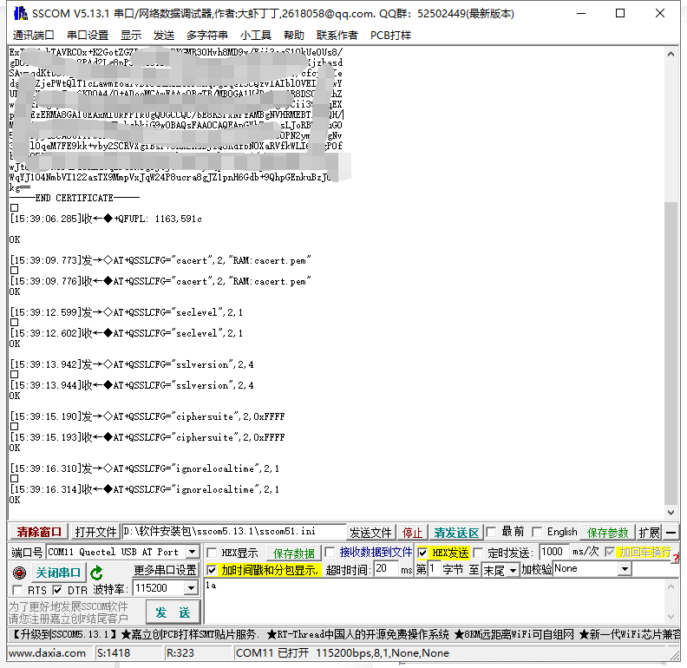The image size is (687, 668).
Task: Click the 第 start byte field
Action: coord(435,568)
